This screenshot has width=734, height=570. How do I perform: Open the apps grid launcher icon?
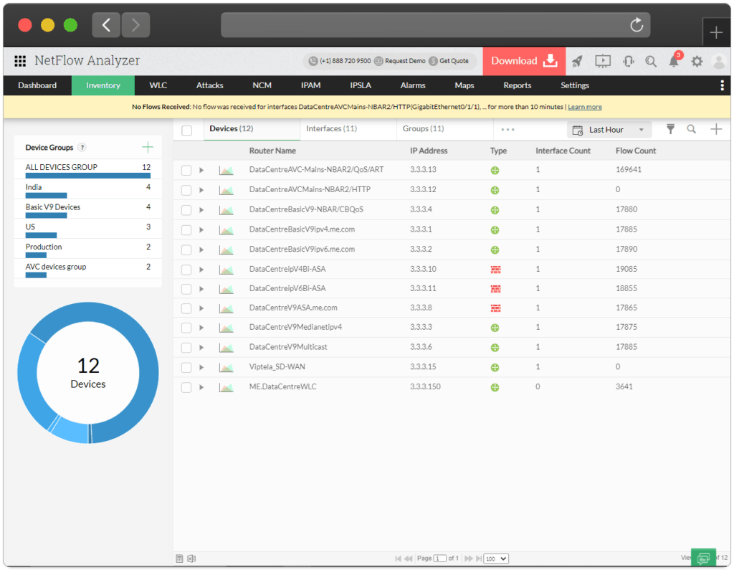[19, 61]
